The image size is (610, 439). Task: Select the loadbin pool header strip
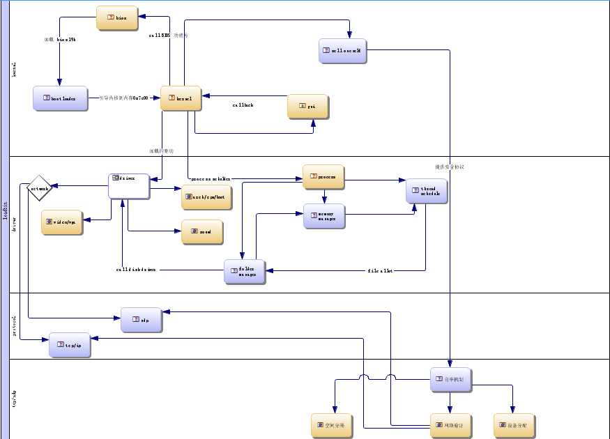click(x=5, y=219)
